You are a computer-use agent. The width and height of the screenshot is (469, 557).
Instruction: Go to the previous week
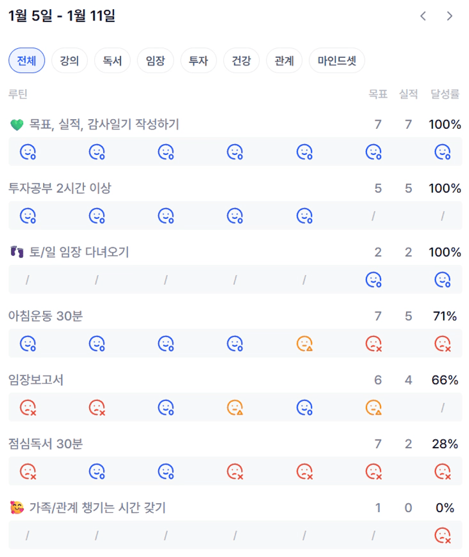pyautogui.click(x=422, y=16)
